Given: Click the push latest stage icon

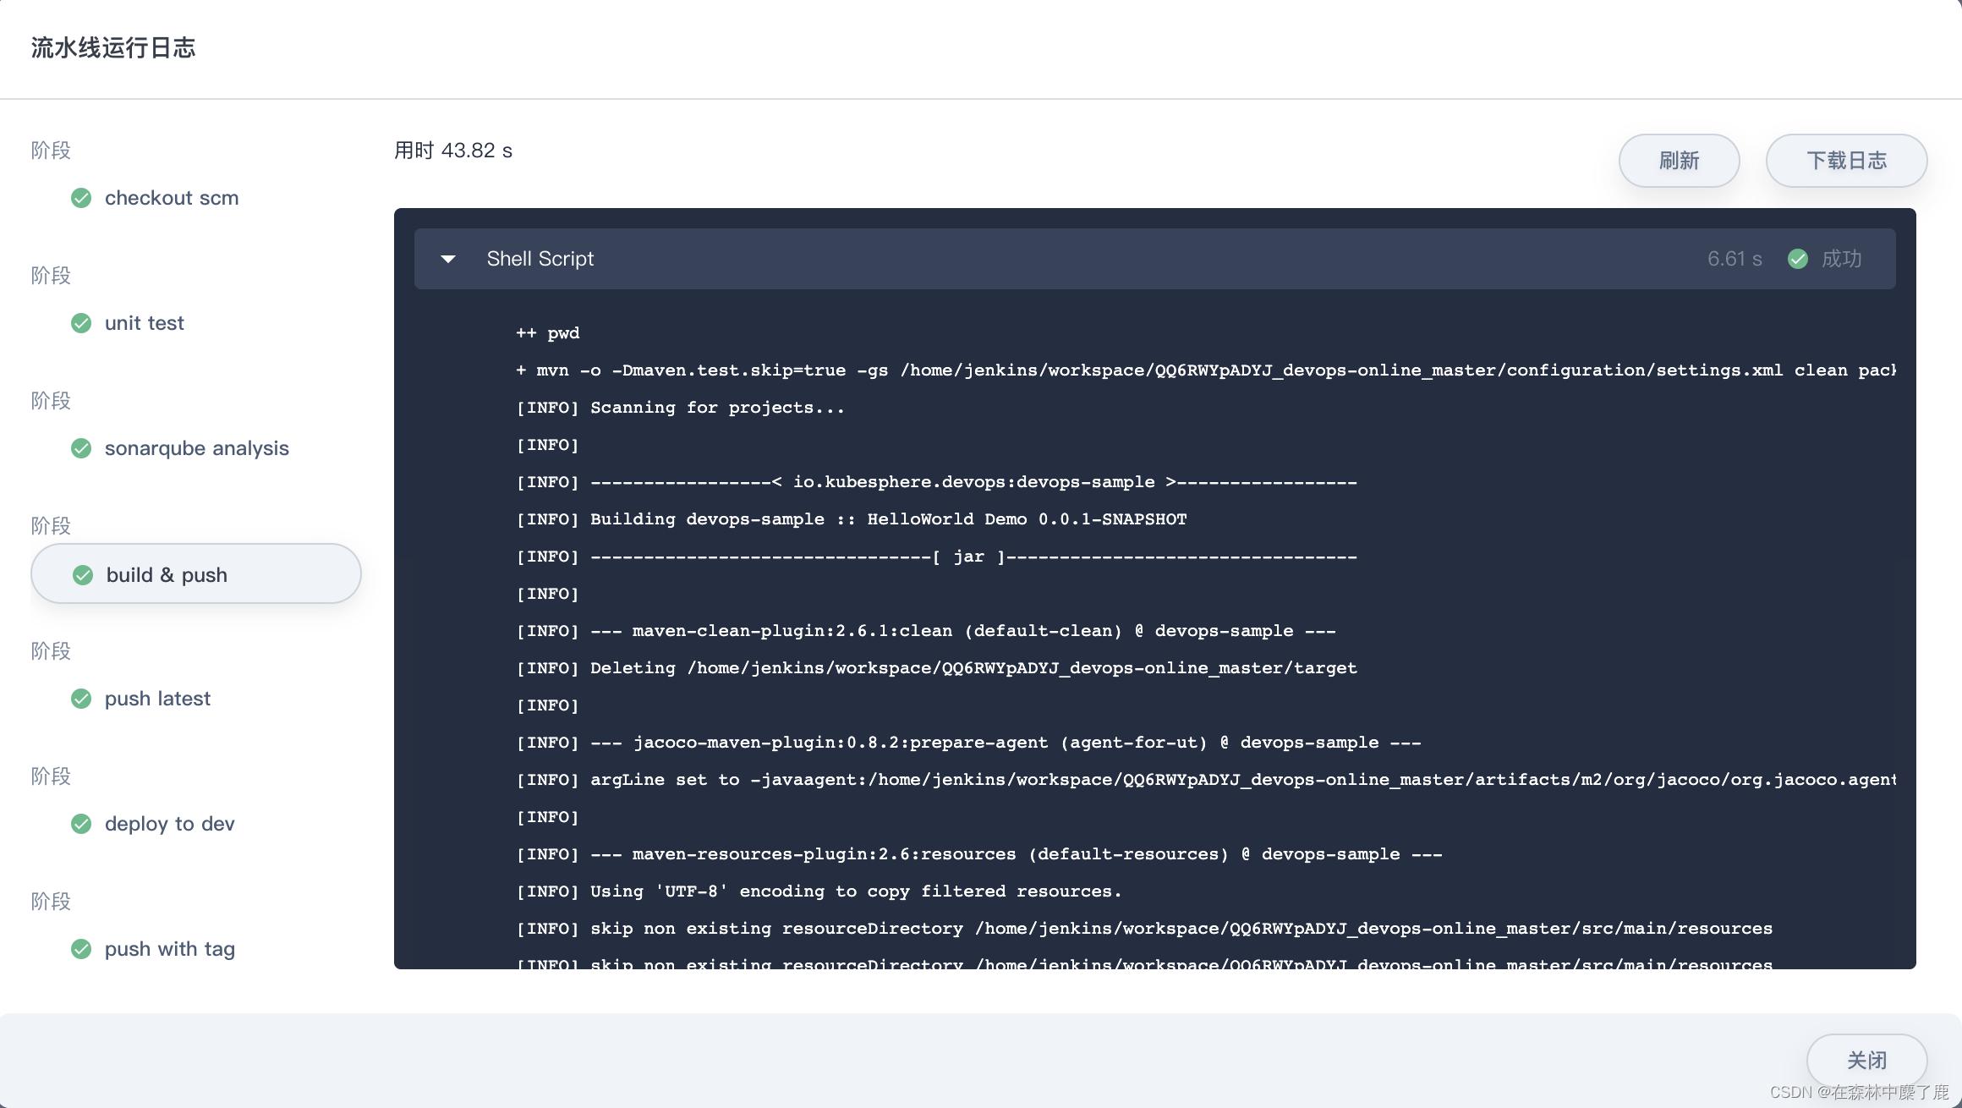Looking at the screenshot, I should point(84,699).
